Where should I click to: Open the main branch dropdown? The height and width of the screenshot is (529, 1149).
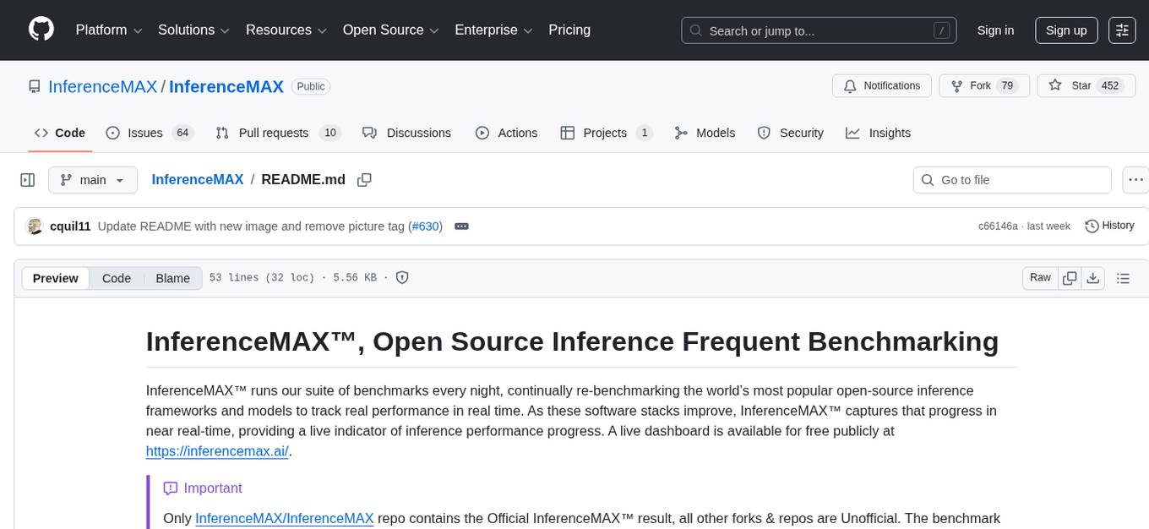92,180
